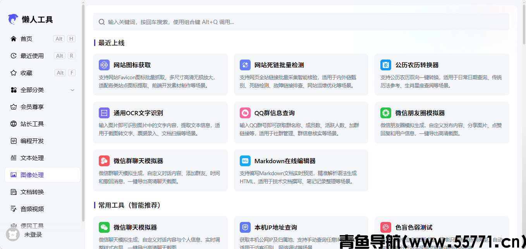Click the green WeChat icon of 微信聊天模拟器
This screenshot has height=249, width=526.
(104, 227)
